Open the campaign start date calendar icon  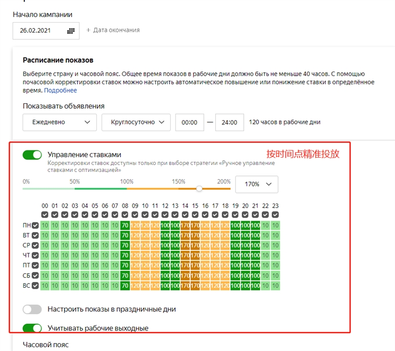tap(71, 31)
